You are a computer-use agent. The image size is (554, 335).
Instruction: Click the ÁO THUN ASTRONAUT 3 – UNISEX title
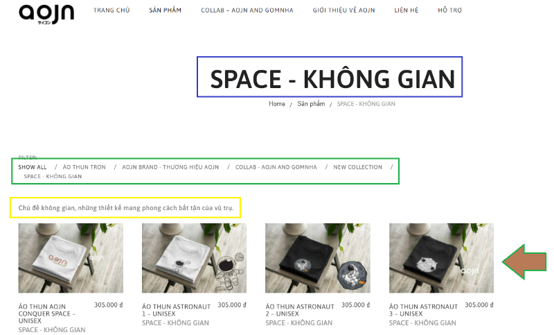423,310
